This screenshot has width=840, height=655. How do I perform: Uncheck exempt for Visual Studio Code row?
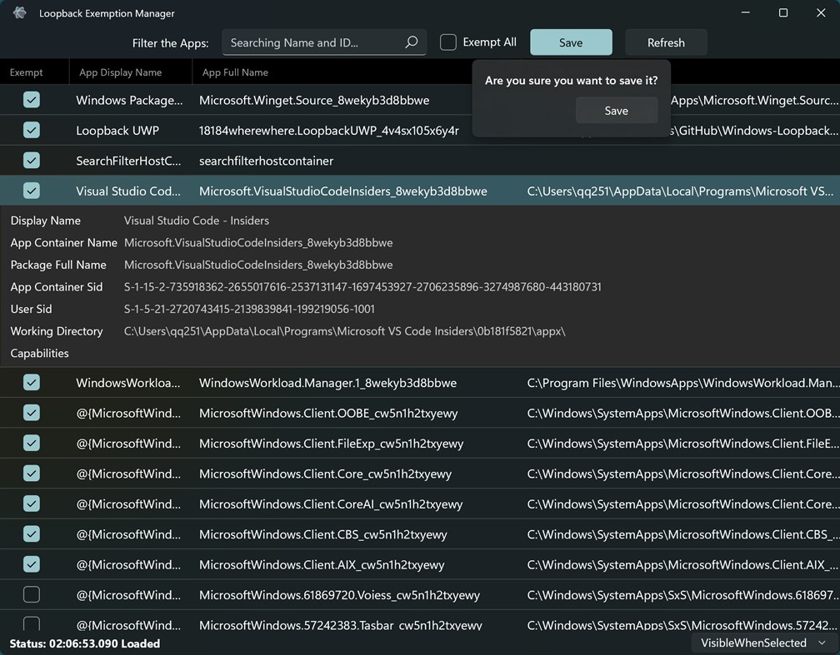32,191
